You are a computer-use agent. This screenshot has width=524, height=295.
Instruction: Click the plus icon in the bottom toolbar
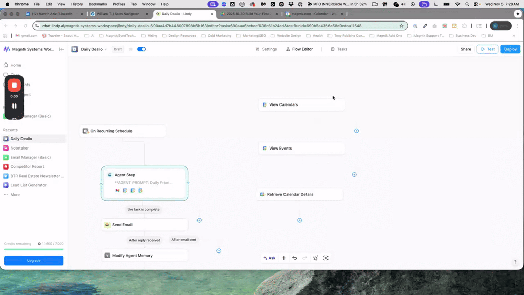(x=284, y=258)
